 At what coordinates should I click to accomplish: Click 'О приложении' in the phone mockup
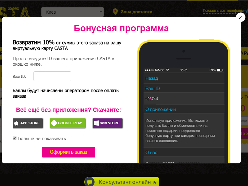pos(161,109)
